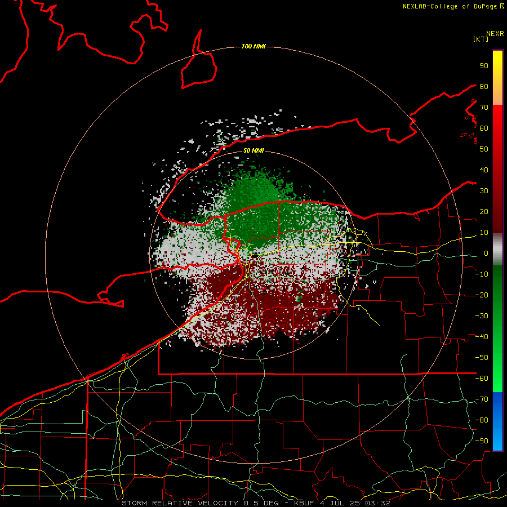Click the -90 value on velocity scale
Image resolution: width=507 pixels, height=507 pixels.
[482, 441]
